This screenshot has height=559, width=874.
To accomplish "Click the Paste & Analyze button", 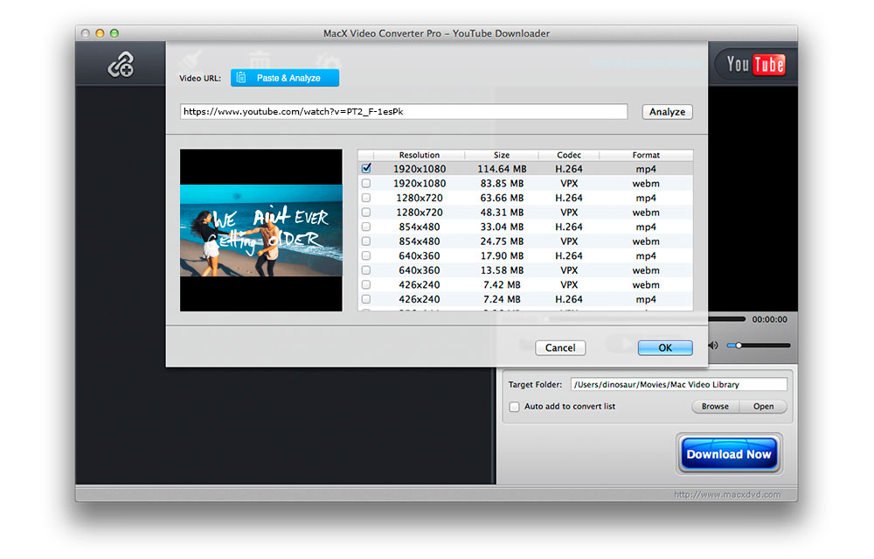I will pyautogui.click(x=285, y=78).
